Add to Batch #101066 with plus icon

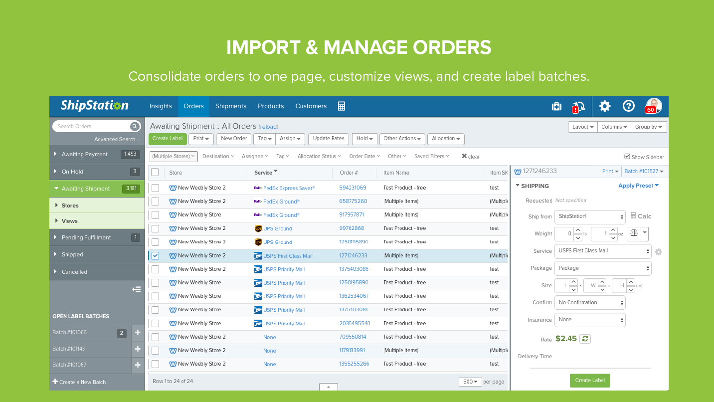pyautogui.click(x=138, y=333)
